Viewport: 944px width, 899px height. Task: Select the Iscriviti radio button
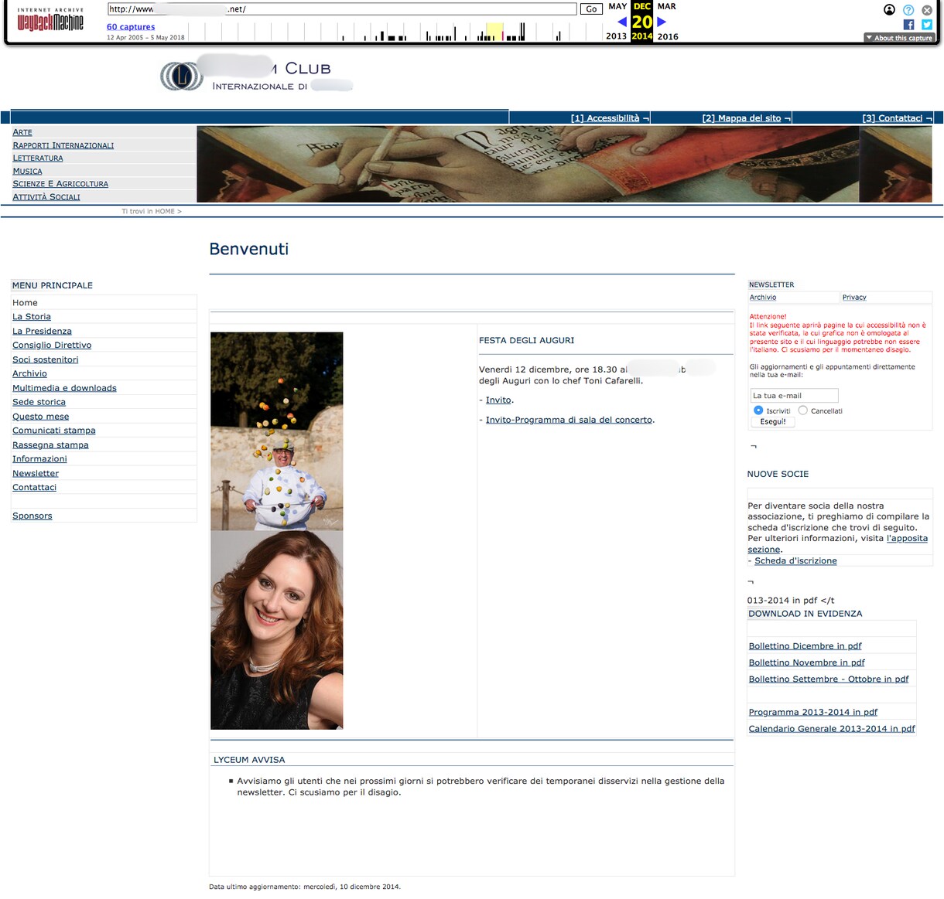[758, 410]
